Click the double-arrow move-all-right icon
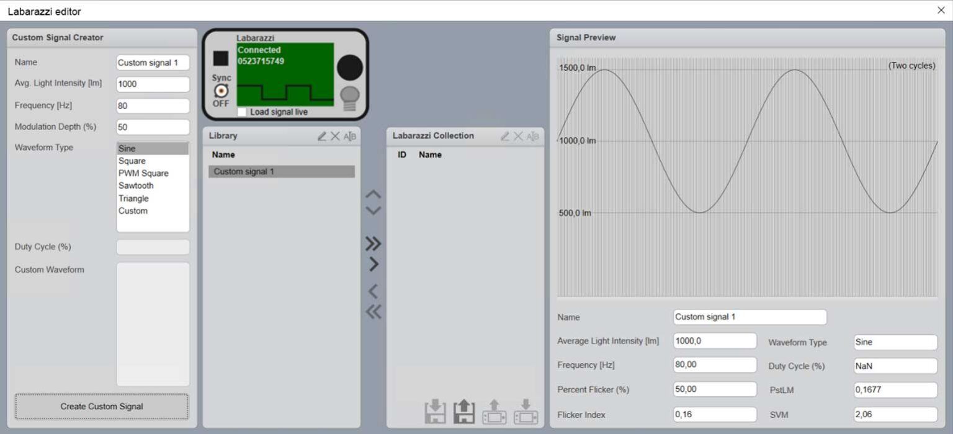 [x=373, y=244]
